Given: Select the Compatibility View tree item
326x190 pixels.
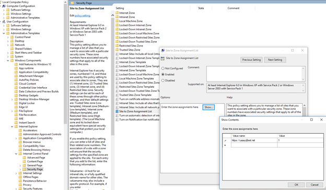Looking at the screenshot, I should 33,146.
